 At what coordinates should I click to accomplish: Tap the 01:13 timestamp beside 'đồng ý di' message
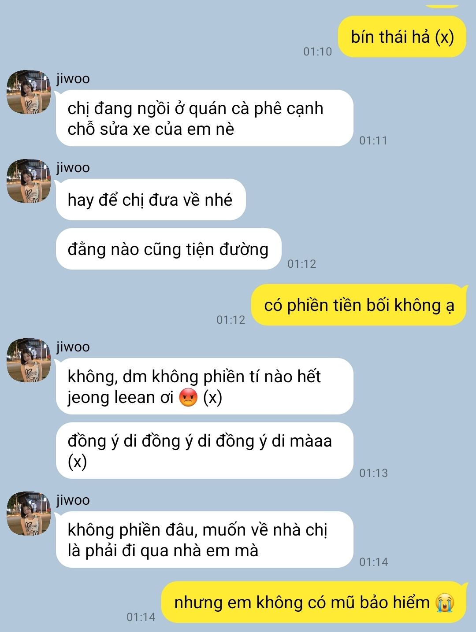pos(373,473)
